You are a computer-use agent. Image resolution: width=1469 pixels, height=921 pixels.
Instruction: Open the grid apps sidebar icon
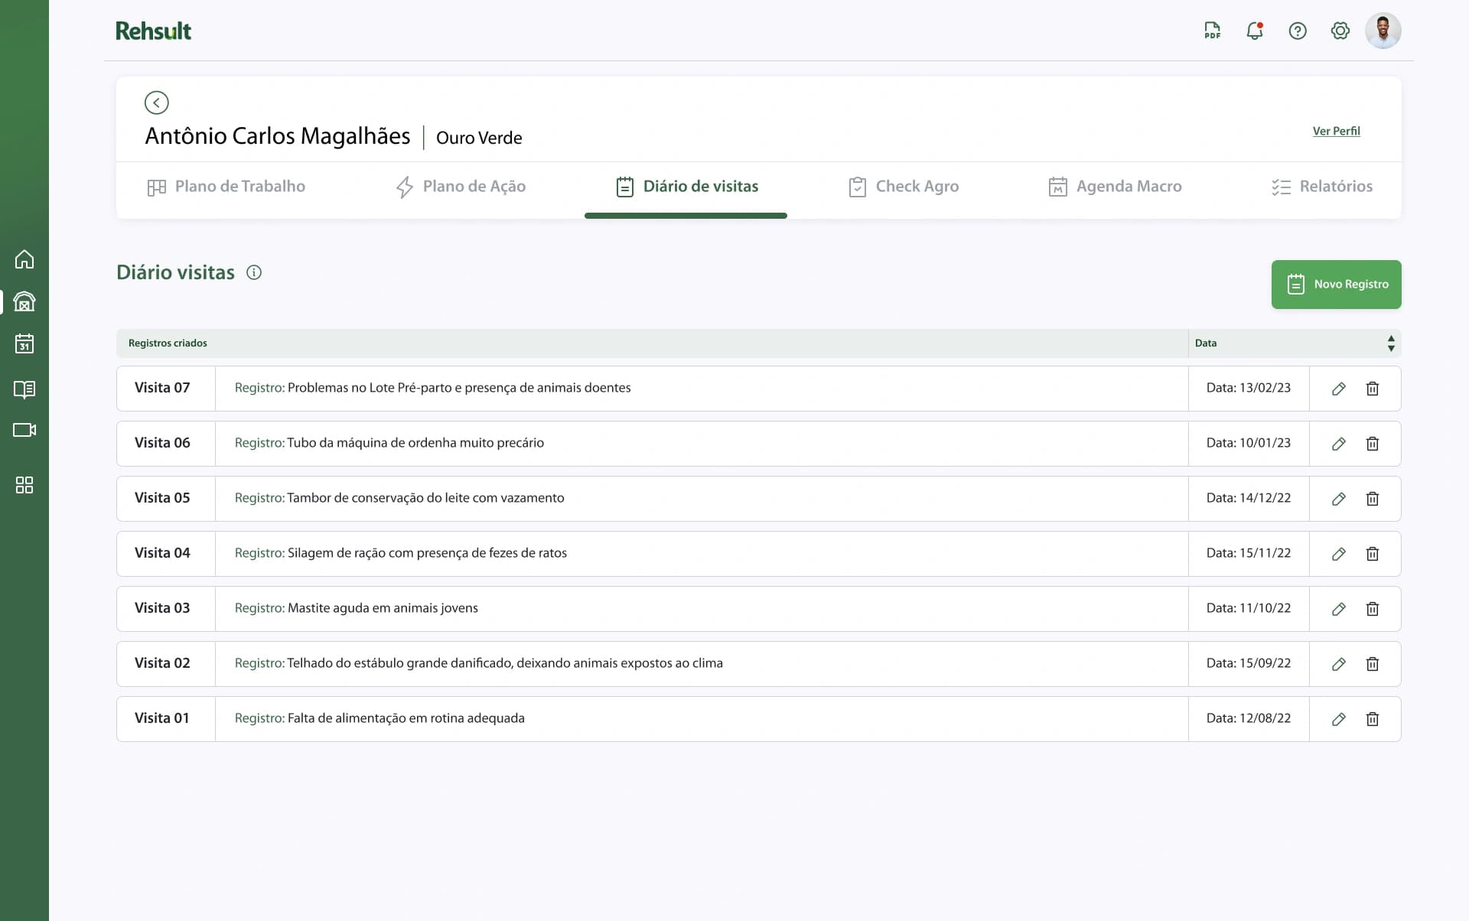[x=24, y=485]
